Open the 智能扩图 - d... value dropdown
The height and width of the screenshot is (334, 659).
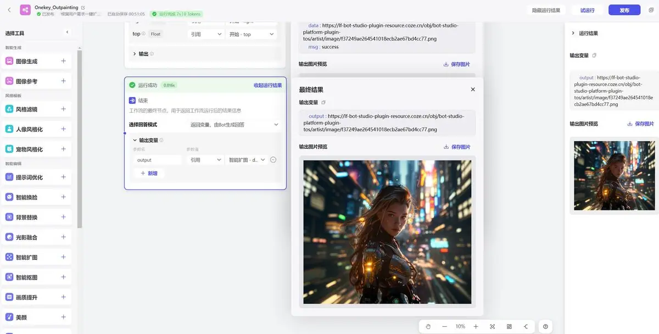point(247,160)
